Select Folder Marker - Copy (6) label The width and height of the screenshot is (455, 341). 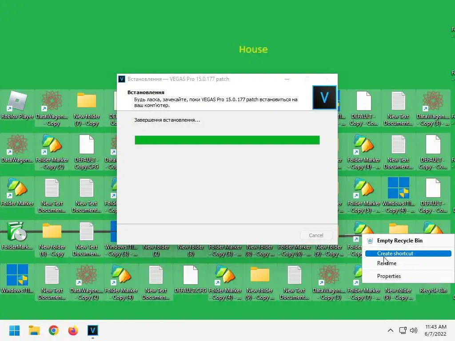[294, 250]
